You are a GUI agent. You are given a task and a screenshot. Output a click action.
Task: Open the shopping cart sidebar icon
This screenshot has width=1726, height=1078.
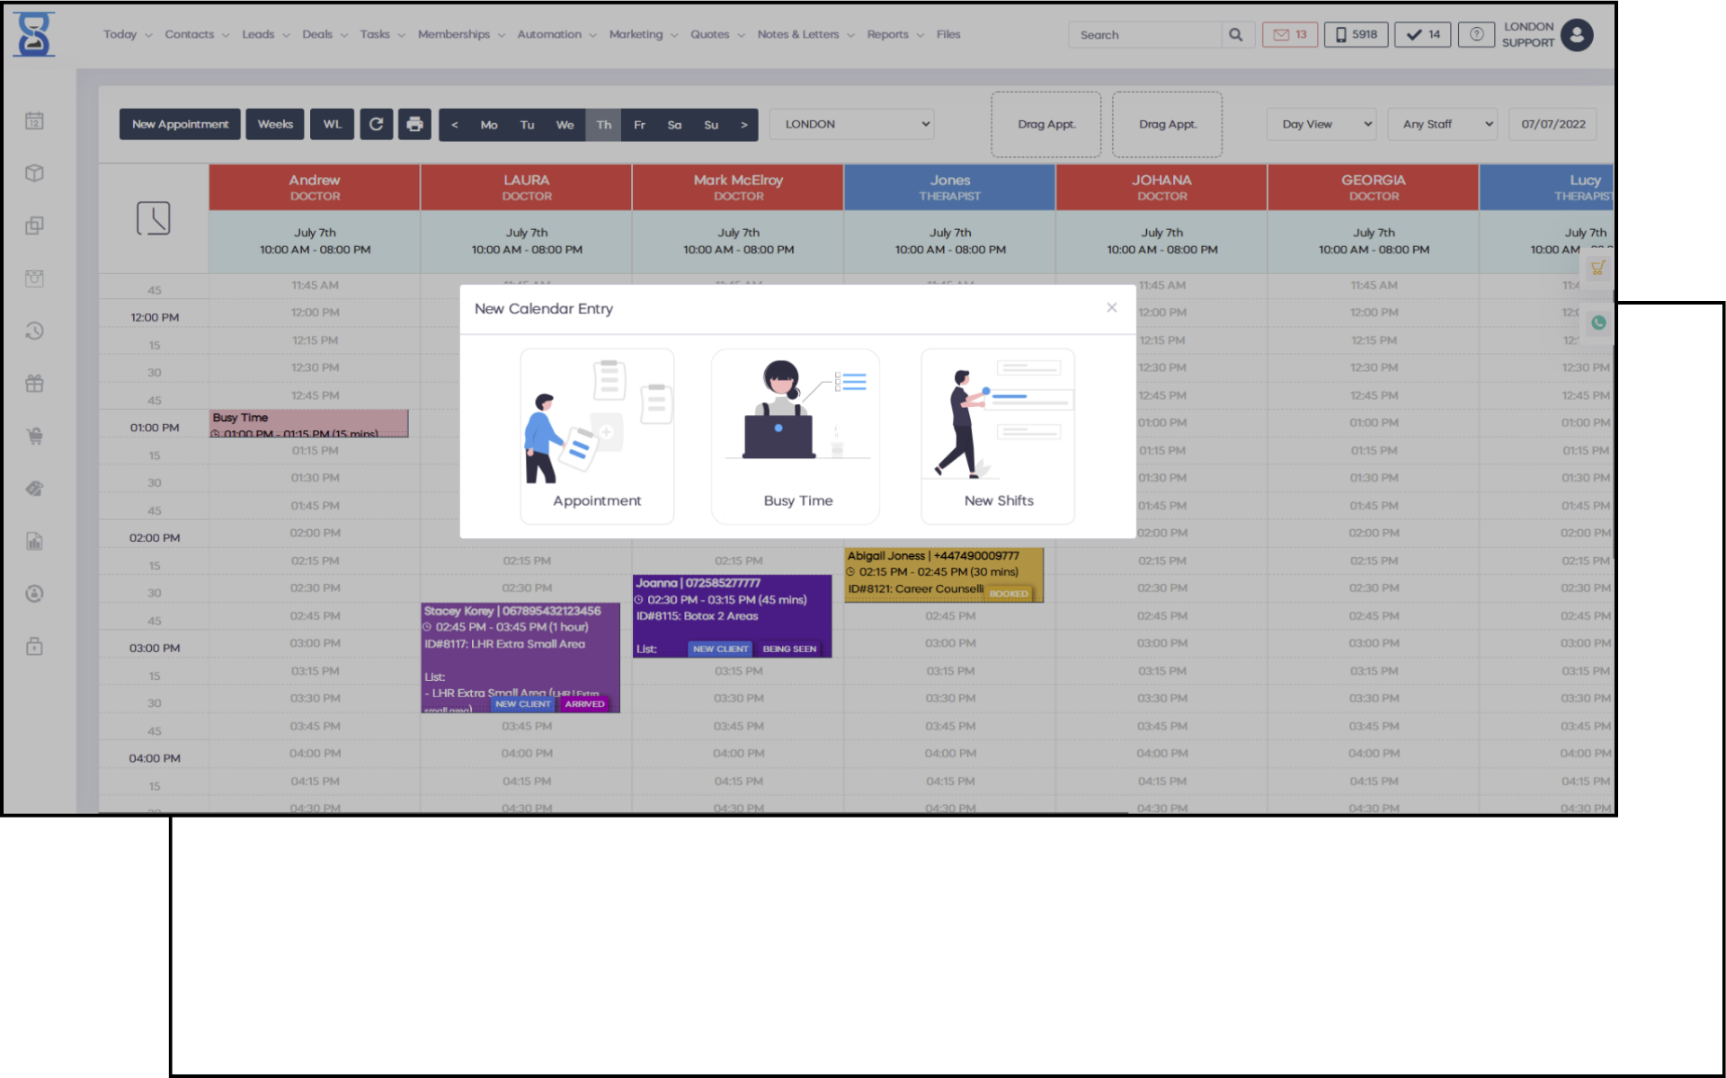(34, 437)
